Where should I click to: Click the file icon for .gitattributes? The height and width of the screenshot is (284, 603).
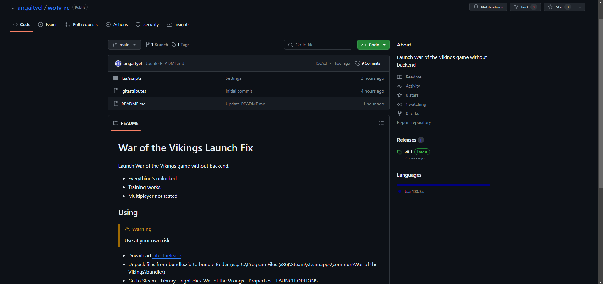pyautogui.click(x=116, y=91)
